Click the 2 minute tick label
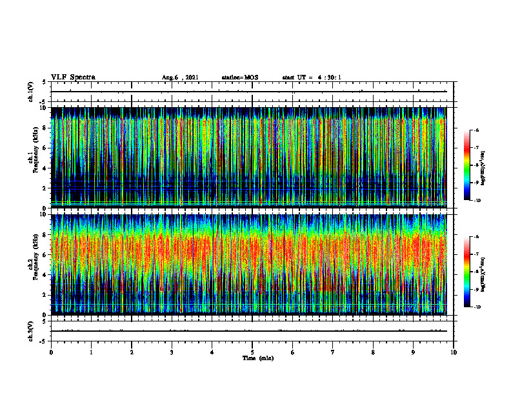The image size is (511, 395). 132,352
